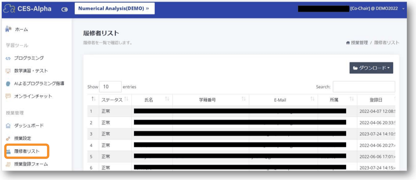Click date 2022-04-06 20:27 cell
The width and height of the screenshot is (416, 180).
(377, 145)
